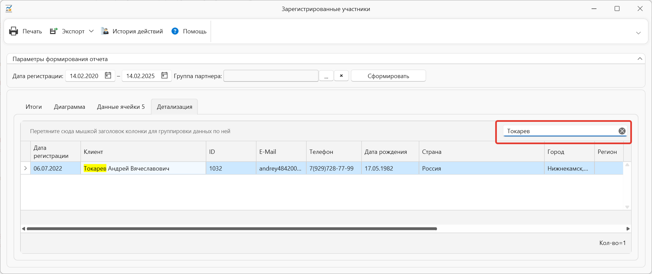Clear the search text with the round X icon
The width and height of the screenshot is (652, 274).
click(x=622, y=131)
